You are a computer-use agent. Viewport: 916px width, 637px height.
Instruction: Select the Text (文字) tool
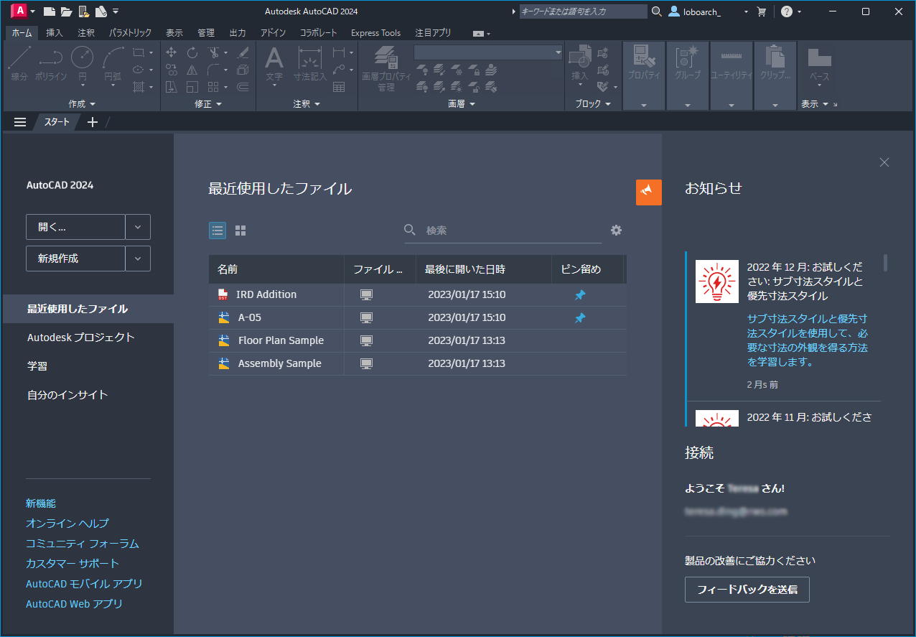coord(274,63)
